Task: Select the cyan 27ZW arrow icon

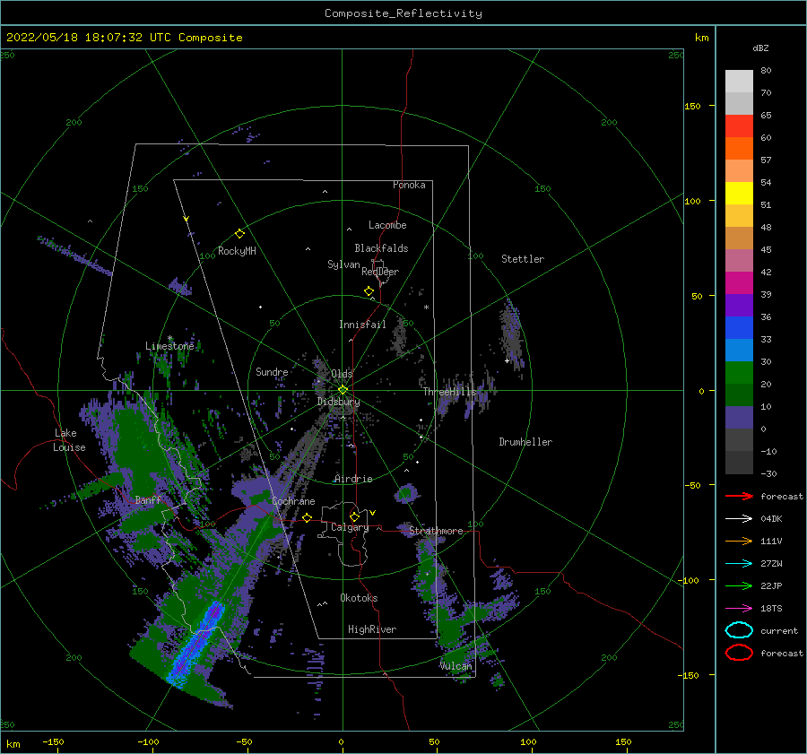Action: [739, 564]
